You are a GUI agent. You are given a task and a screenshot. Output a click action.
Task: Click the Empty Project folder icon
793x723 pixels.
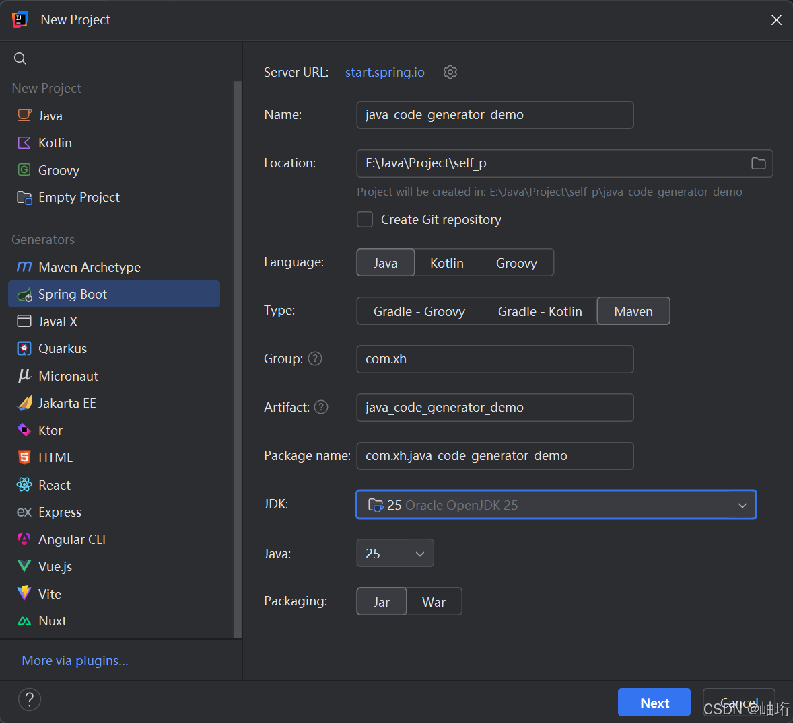(x=24, y=197)
